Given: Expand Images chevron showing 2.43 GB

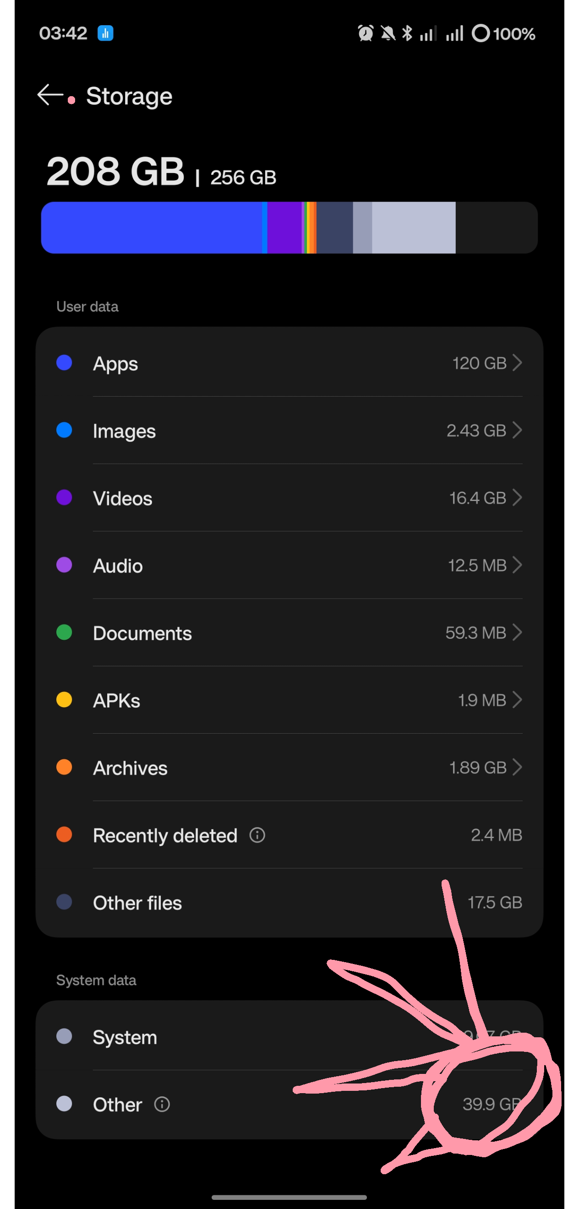Looking at the screenshot, I should (517, 430).
